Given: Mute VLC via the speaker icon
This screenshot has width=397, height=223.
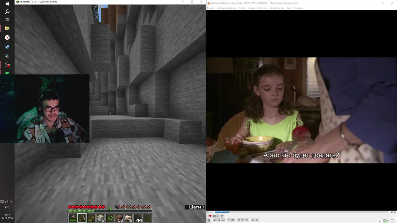Looking at the screenshot, I should tap(380, 221).
